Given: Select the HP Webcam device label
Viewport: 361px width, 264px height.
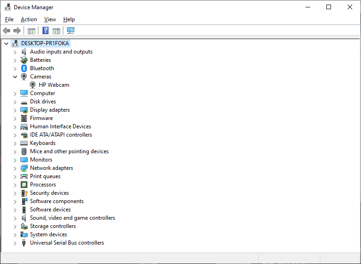Looking at the screenshot, I should [54, 85].
